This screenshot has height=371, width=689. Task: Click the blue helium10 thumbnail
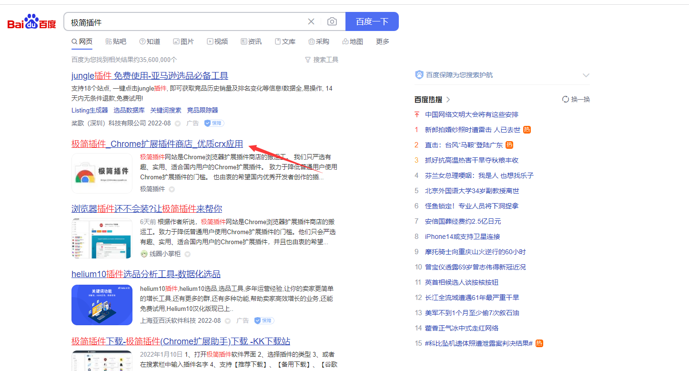click(102, 305)
